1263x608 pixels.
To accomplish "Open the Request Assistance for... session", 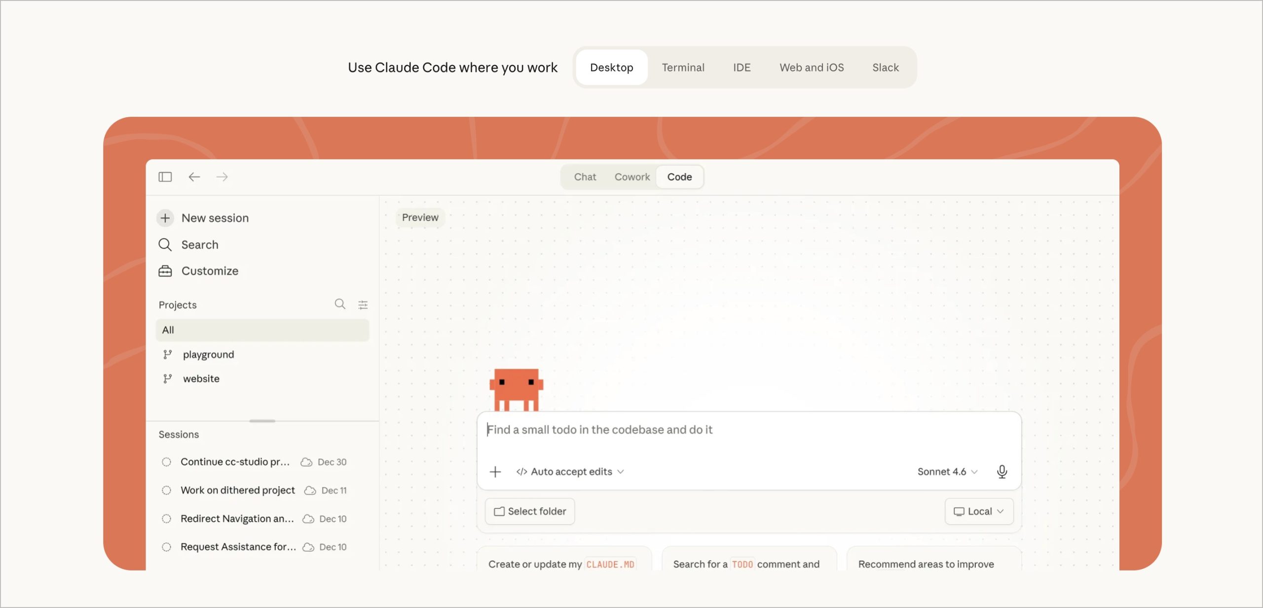I will [x=238, y=547].
